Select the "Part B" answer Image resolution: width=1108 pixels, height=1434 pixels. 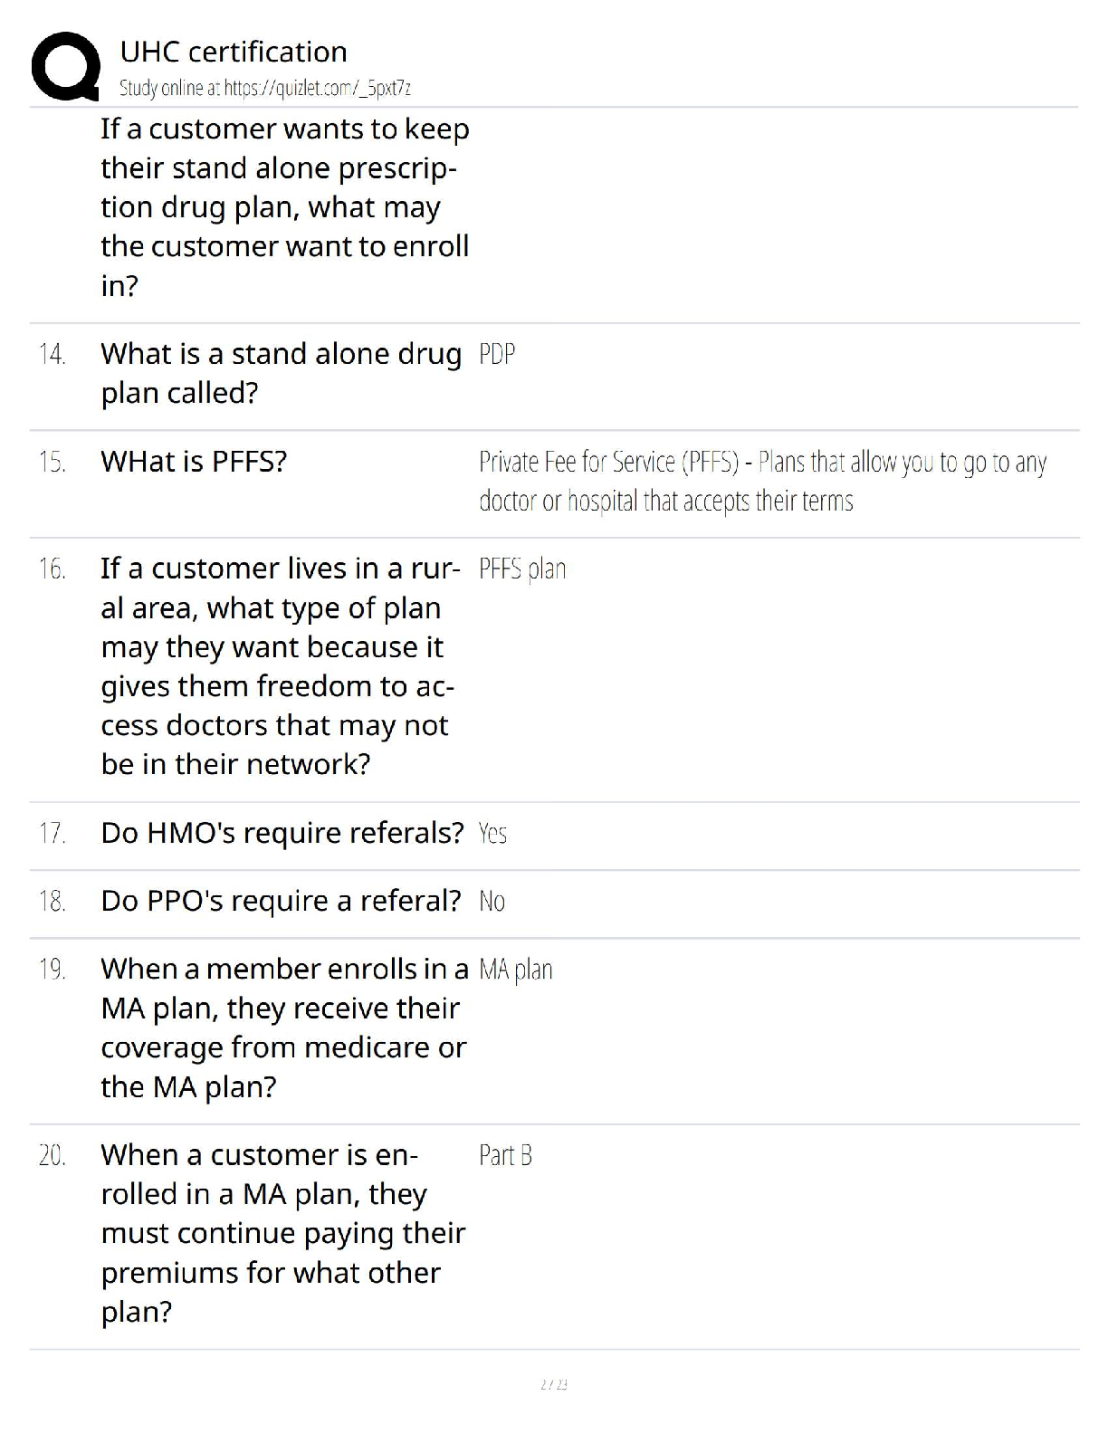pyautogui.click(x=505, y=1155)
